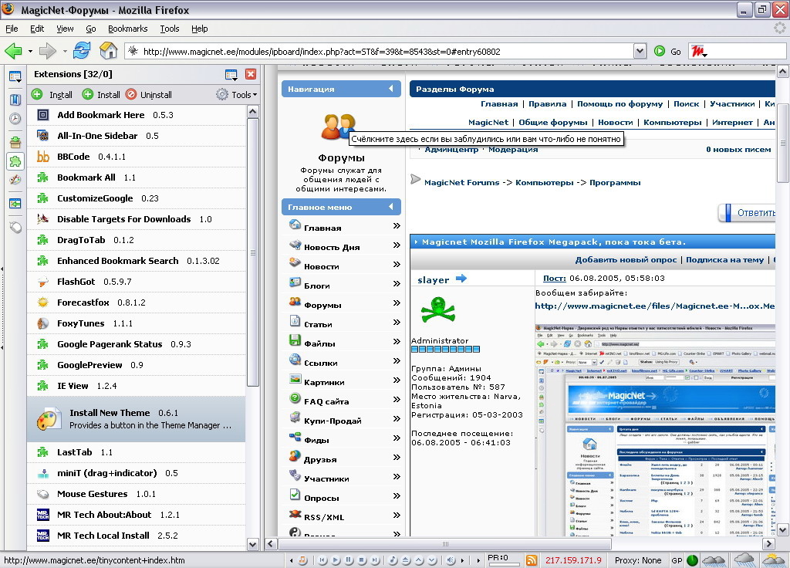Select the Mouse Gestures 1.0.1 extension row
The height and width of the screenshot is (568, 790).
tap(136, 494)
